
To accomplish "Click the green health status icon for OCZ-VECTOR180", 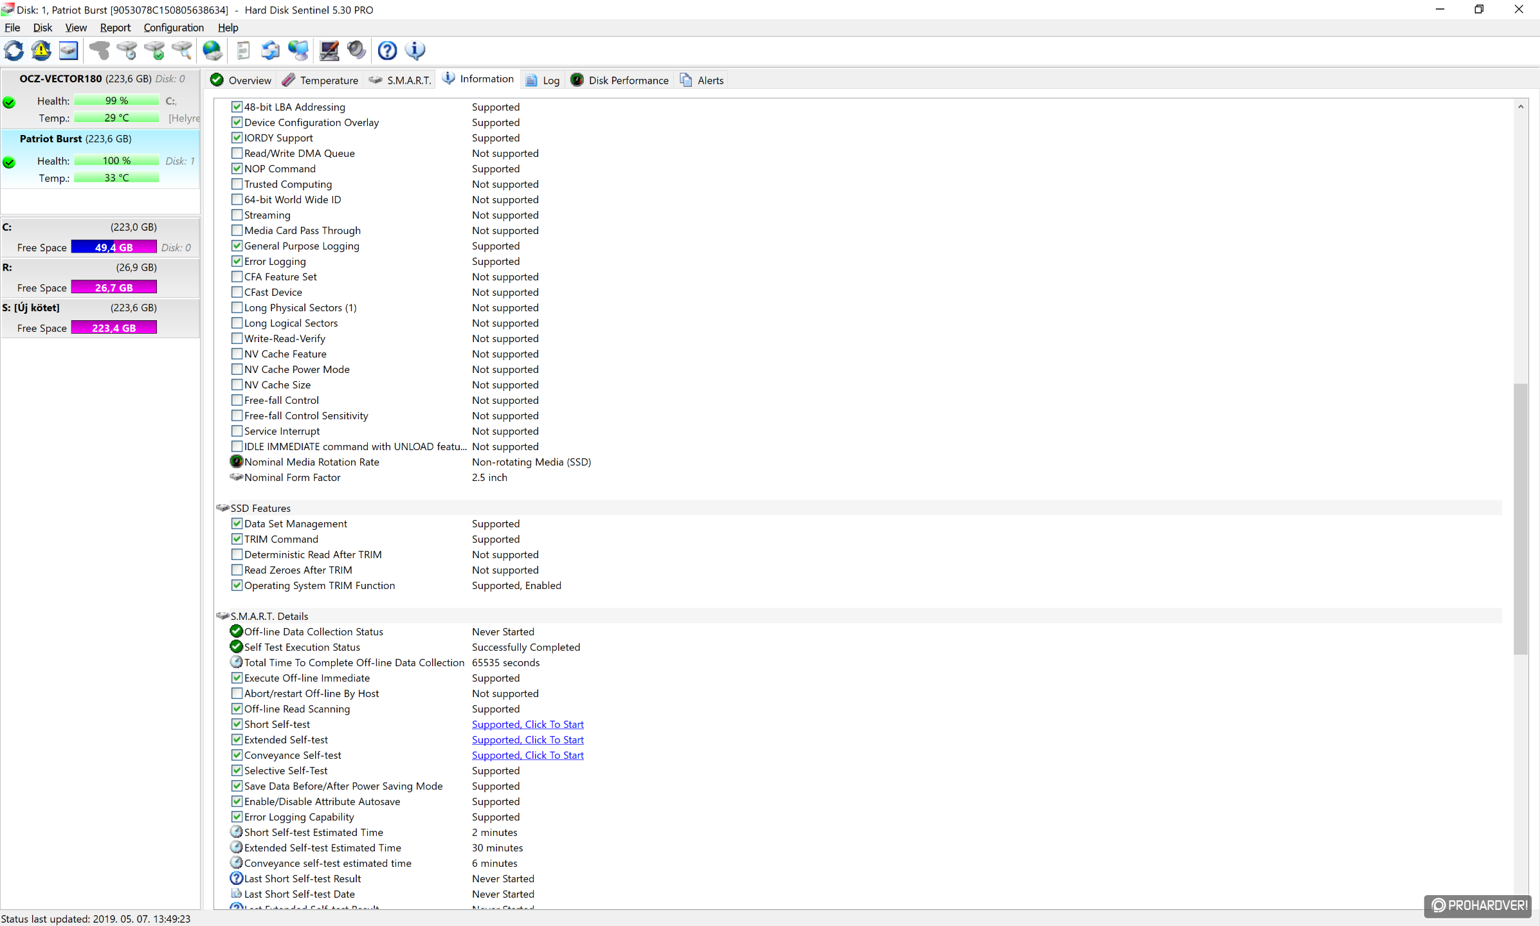I will [9, 102].
